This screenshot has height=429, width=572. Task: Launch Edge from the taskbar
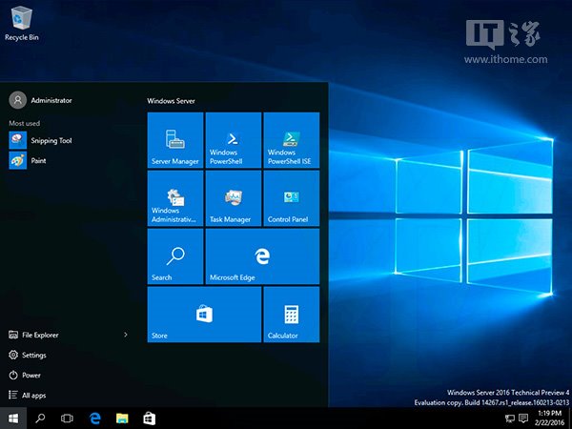pyautogui.click(x=94, y=419)
